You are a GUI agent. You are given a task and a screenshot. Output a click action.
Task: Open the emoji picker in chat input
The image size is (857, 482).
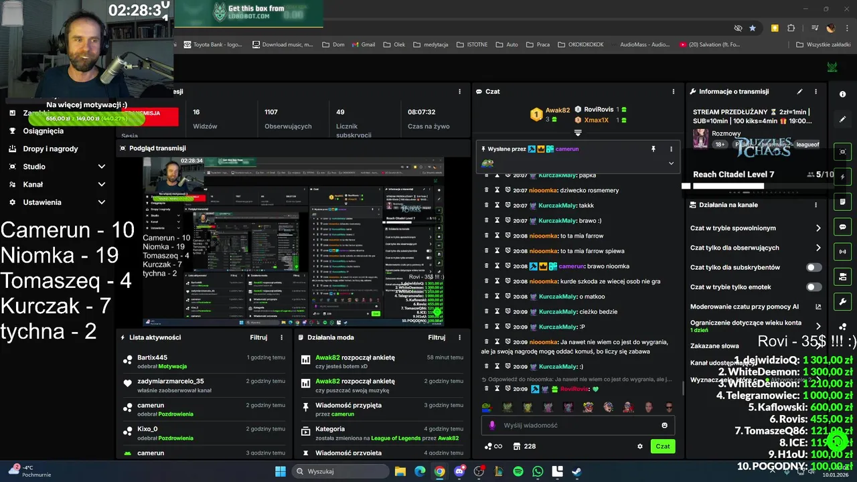pos(664,425)
